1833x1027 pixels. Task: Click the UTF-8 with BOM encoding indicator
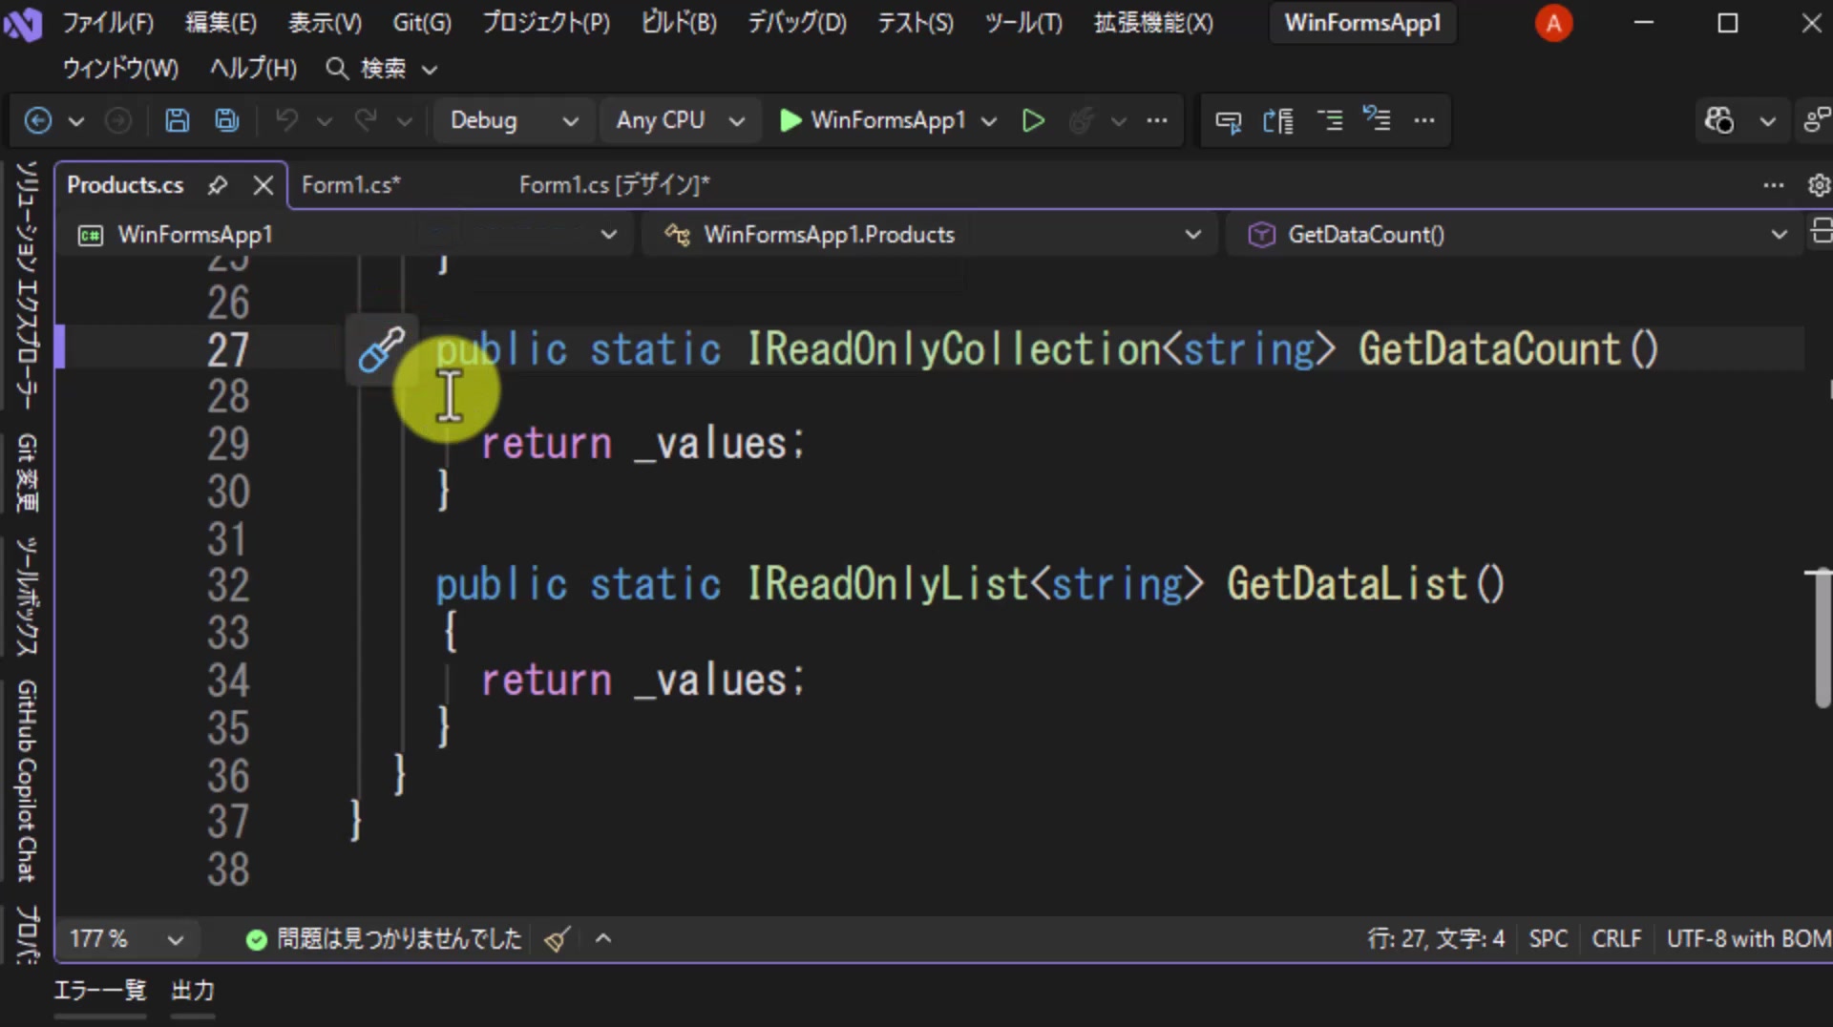pyautogui.click(x=1747, y=939)
